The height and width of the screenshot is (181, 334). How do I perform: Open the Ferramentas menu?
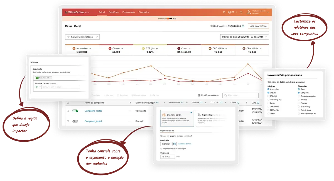(129, 12)
